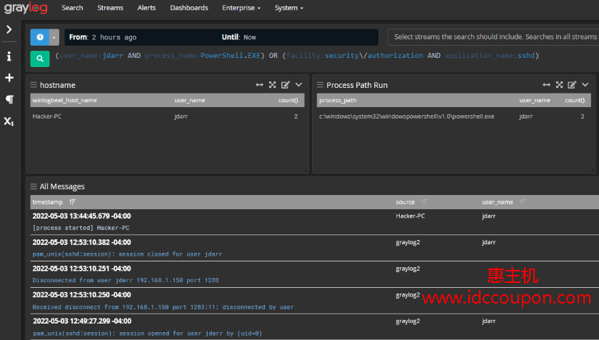The image size is (599, 340).
Task: Click the clock time range button
Action: (40, 37)
